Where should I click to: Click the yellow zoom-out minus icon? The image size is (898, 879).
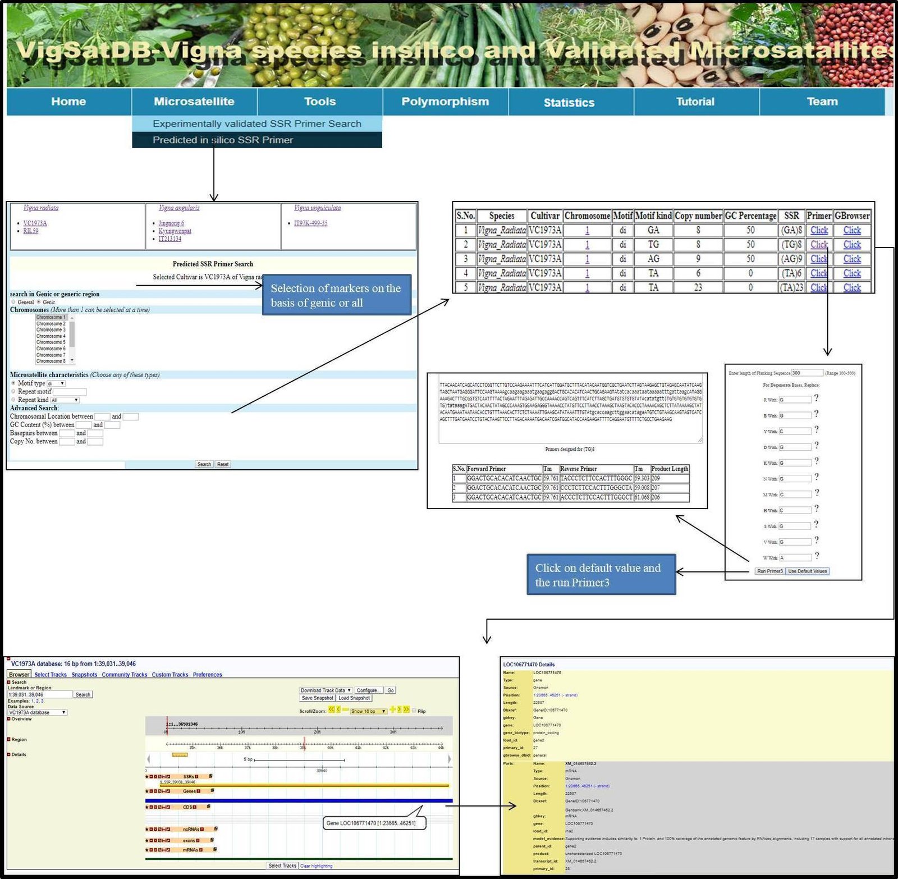pyautogui.click(x=345, y=709)
